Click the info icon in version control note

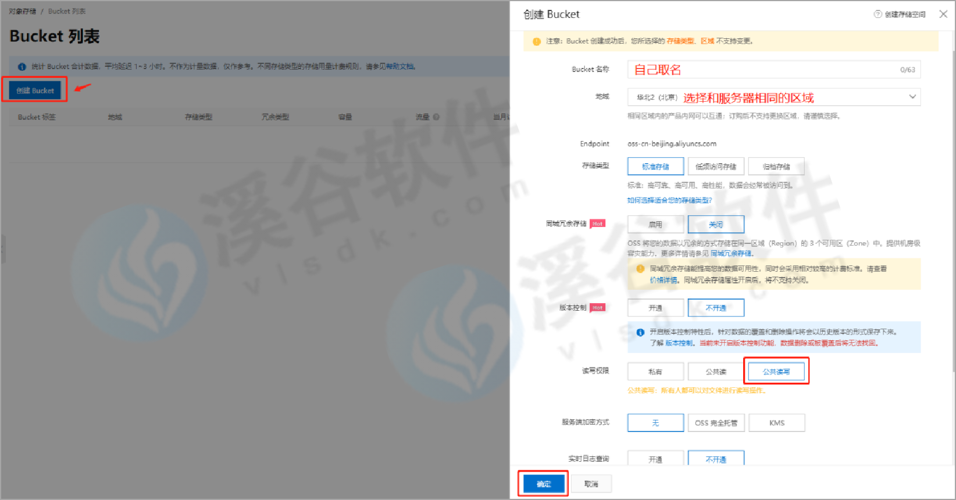point(640,332)
